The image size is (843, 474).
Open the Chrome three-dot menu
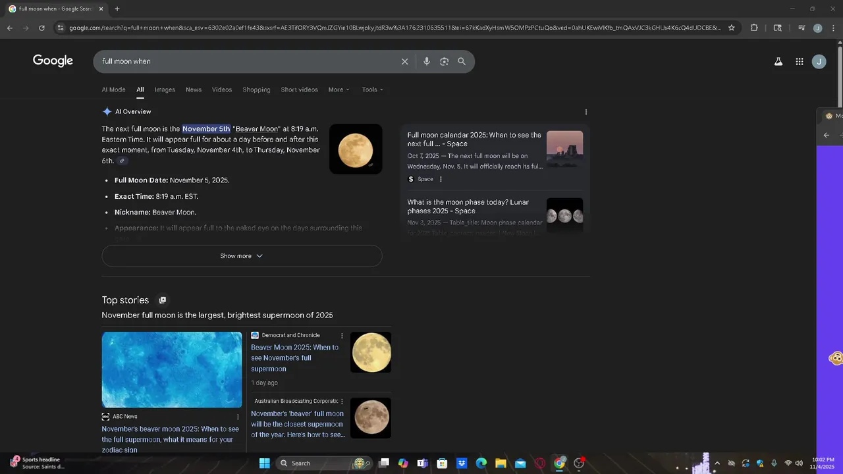832,28
